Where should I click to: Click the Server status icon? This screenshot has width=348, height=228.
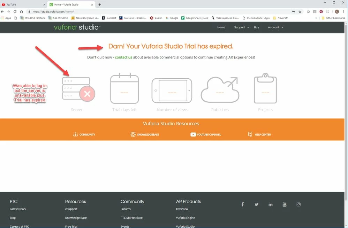coord(78,89)
